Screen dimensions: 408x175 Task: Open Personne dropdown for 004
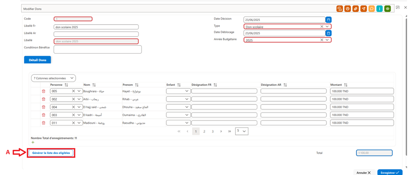tap(79, 107)
